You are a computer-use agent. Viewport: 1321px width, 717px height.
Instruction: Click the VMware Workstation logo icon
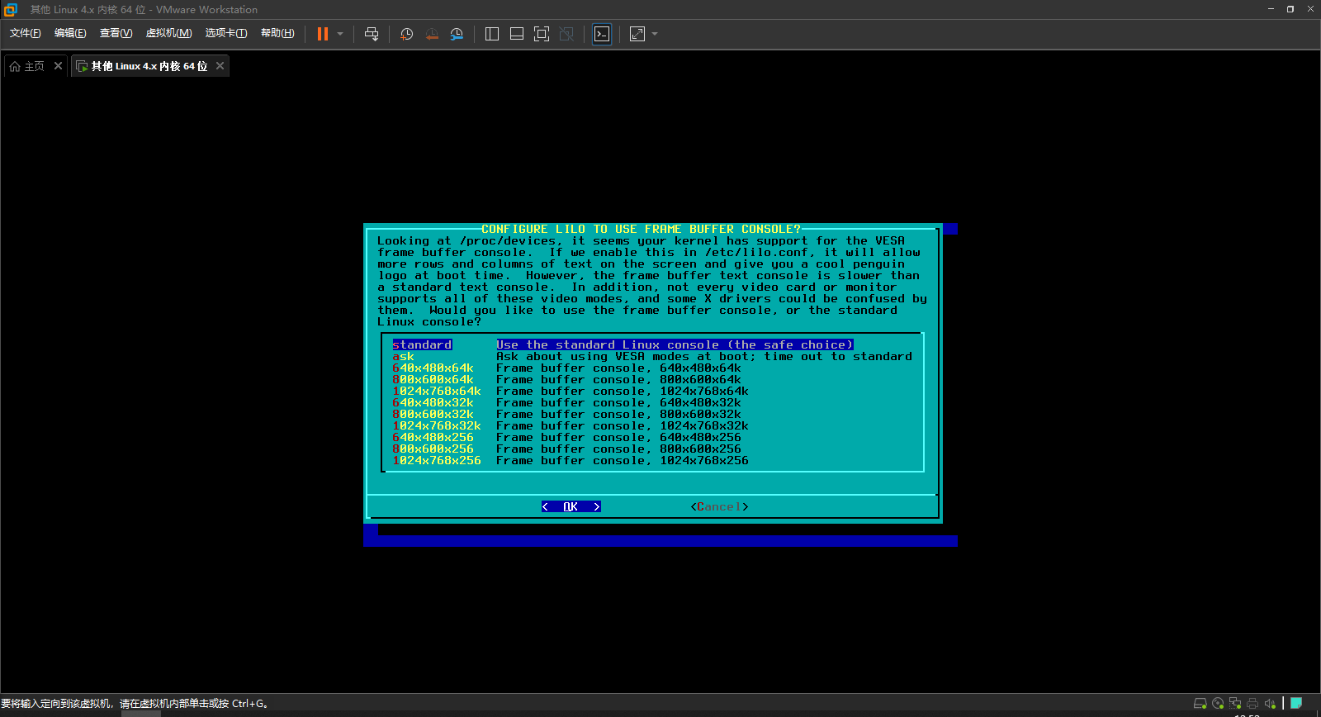click(x=11, y=10)
